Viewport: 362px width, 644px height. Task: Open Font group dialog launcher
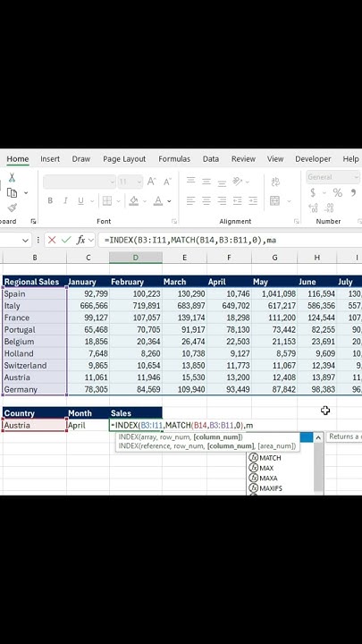[174, 222]
